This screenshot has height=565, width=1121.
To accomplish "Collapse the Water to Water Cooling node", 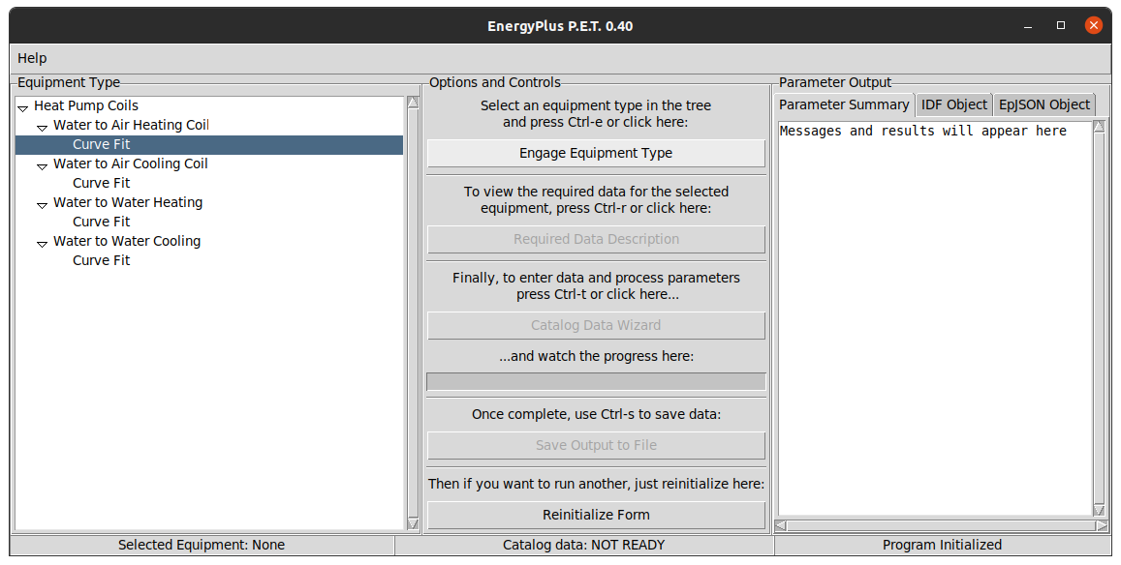I will click(x=43, y=243).
